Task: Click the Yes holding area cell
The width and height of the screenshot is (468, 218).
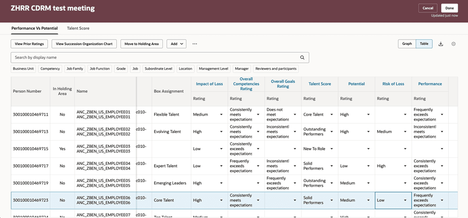Action: tap(62, 149)
